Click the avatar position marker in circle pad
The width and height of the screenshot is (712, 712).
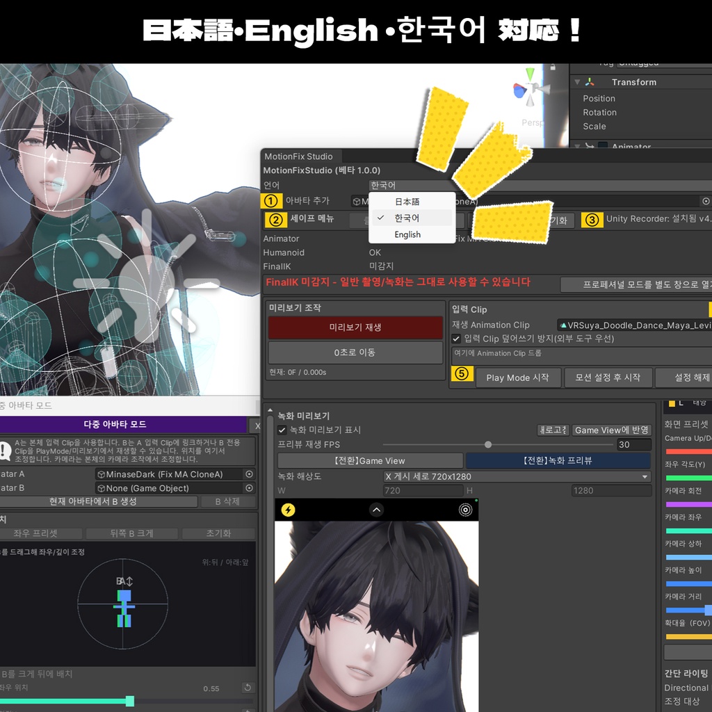click(124, 608)
